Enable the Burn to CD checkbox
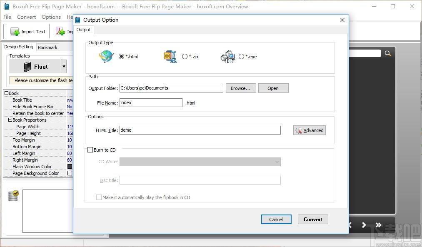Viewport: 422px width, 247px height. [x=90, y=150]
